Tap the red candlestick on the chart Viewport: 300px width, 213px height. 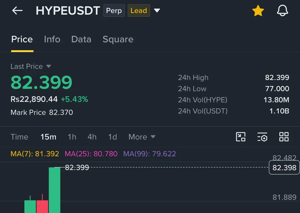(42, 203)
